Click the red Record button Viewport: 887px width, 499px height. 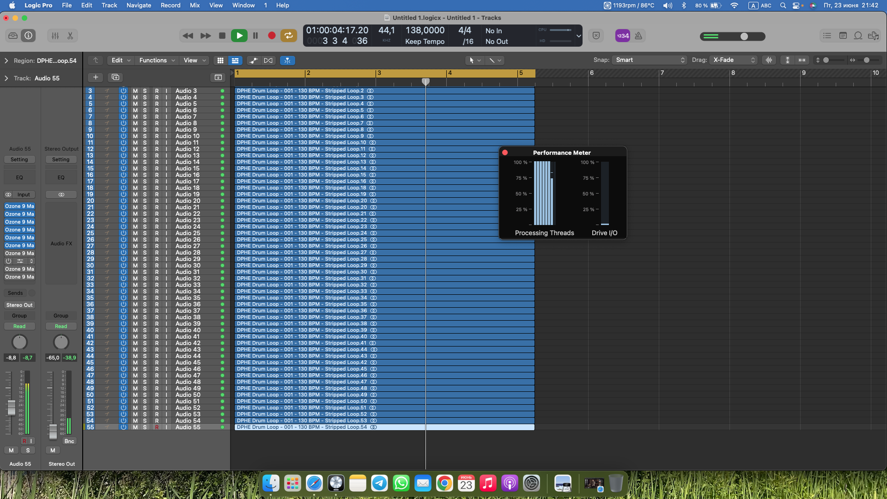click(x=272, y=36)
